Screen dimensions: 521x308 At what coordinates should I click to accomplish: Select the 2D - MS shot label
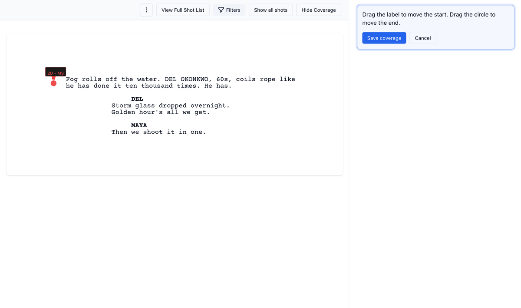click(56, 72)
